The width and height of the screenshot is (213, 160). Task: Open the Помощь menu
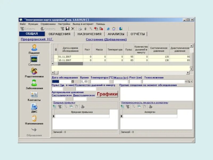point(101,24)
